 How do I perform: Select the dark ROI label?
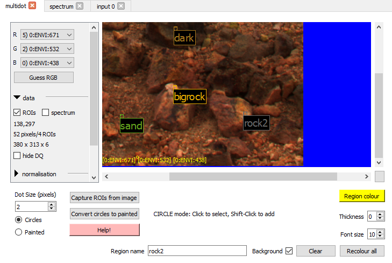coord(184,38)
